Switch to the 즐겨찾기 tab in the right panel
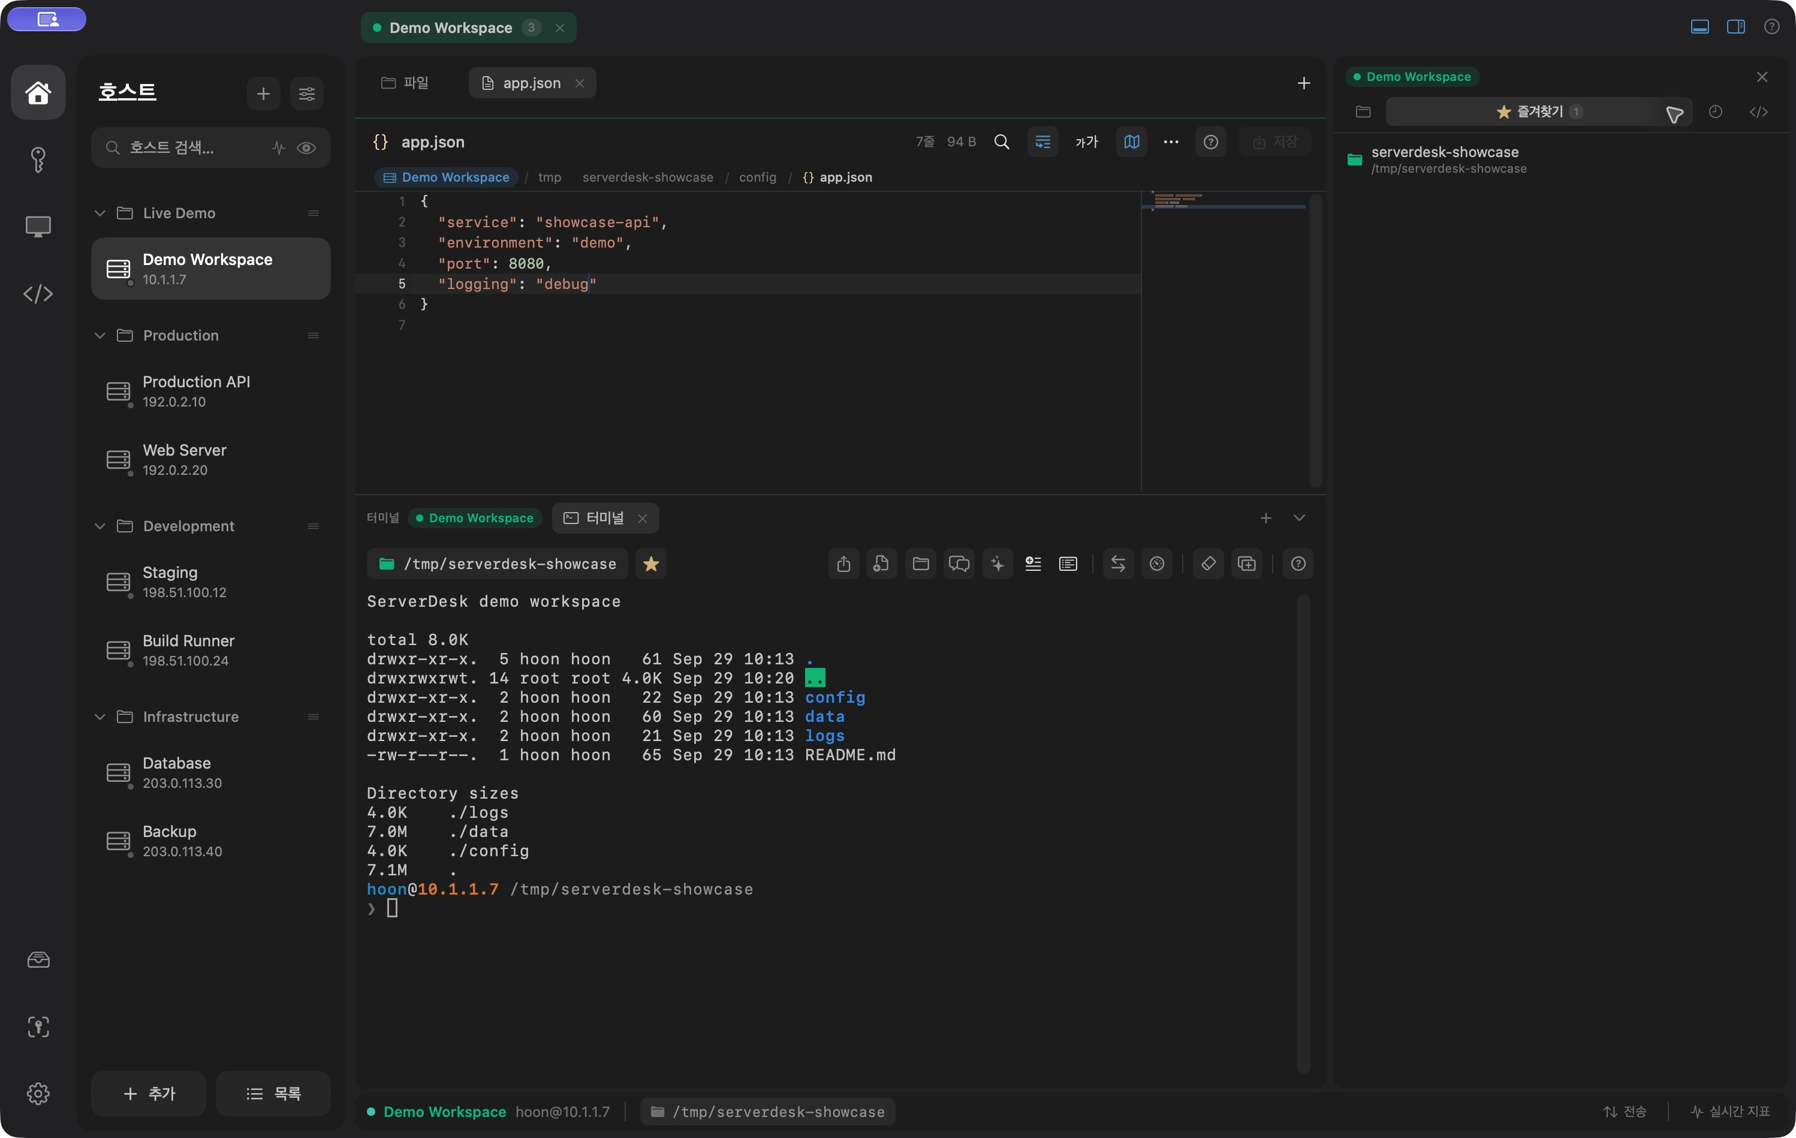Image resolution: width=1796 pixels, height=1138 pixels. [x=1539, y=112]
